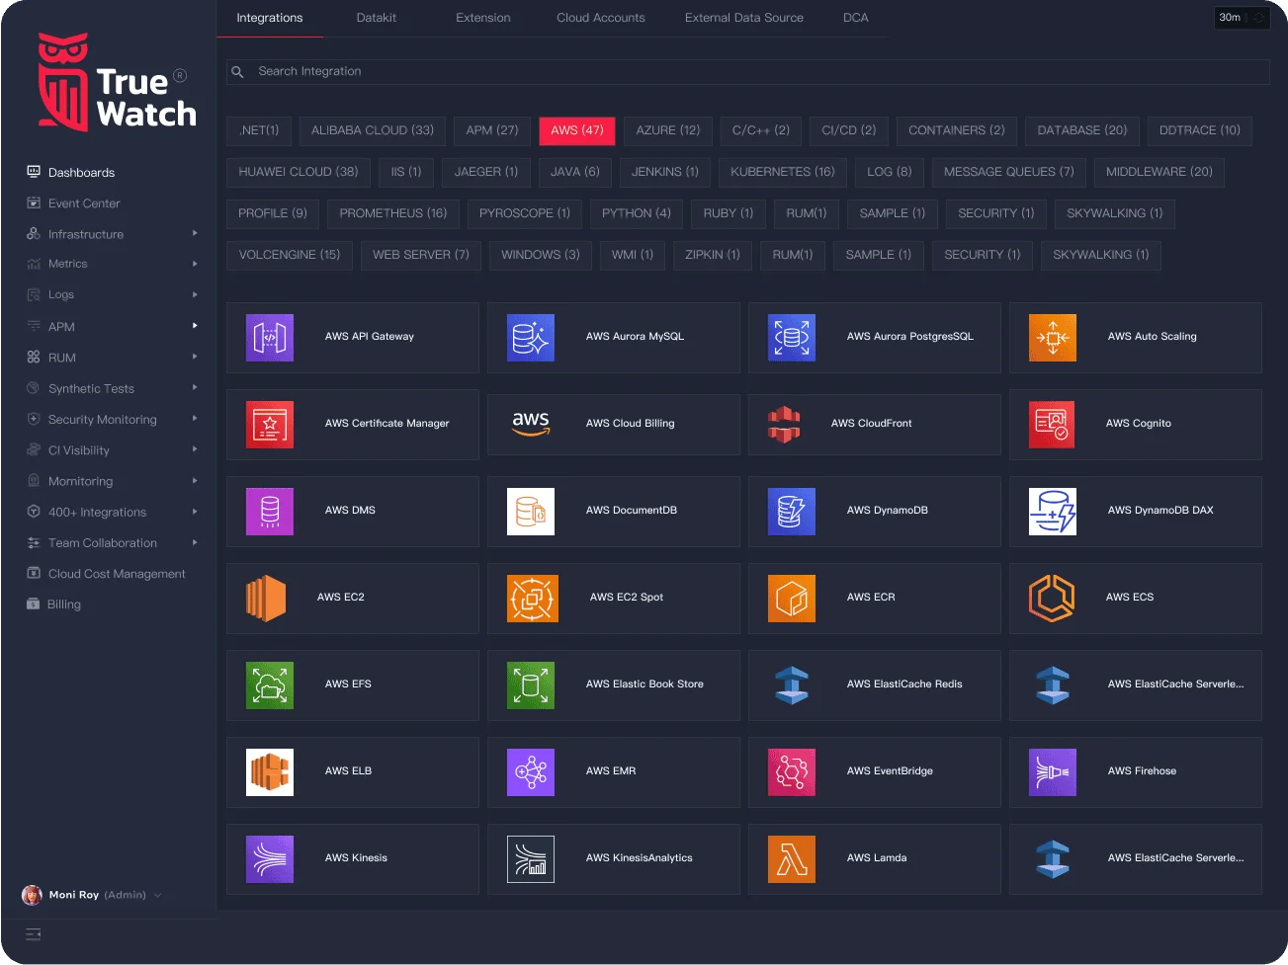The height and width of the screenshot is (965, 1288).
Task: Select the AWS DynamoDB DAX icon
Action: pyautogui.click(x=1053, y=512)
